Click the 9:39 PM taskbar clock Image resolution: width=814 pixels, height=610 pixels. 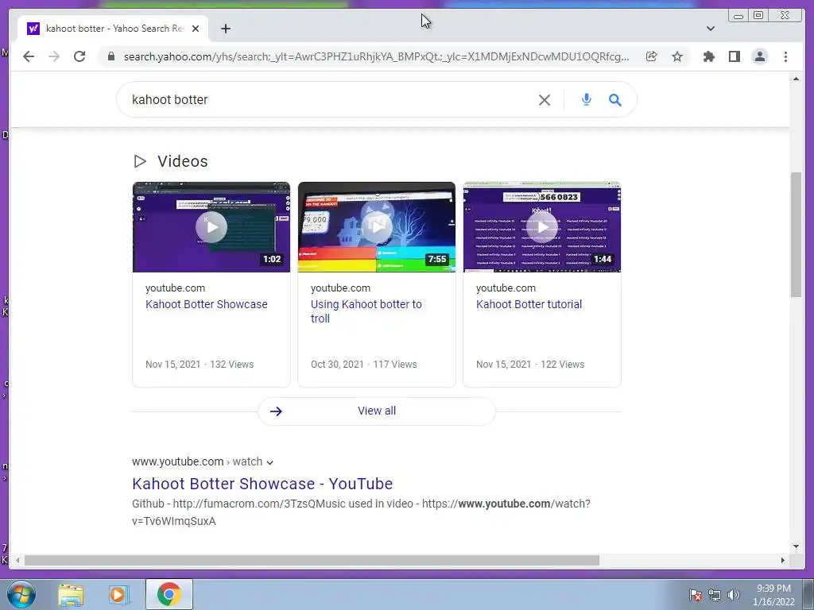(773, 589)
